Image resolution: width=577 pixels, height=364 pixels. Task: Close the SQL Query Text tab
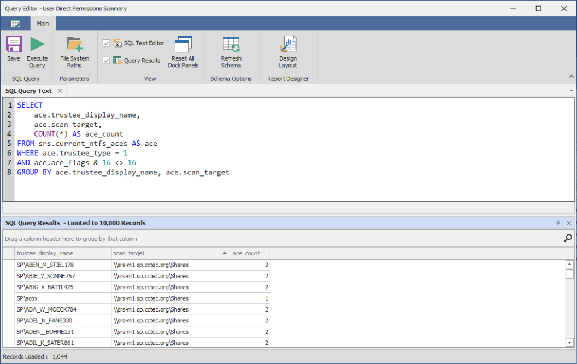(x=60, y=91)
